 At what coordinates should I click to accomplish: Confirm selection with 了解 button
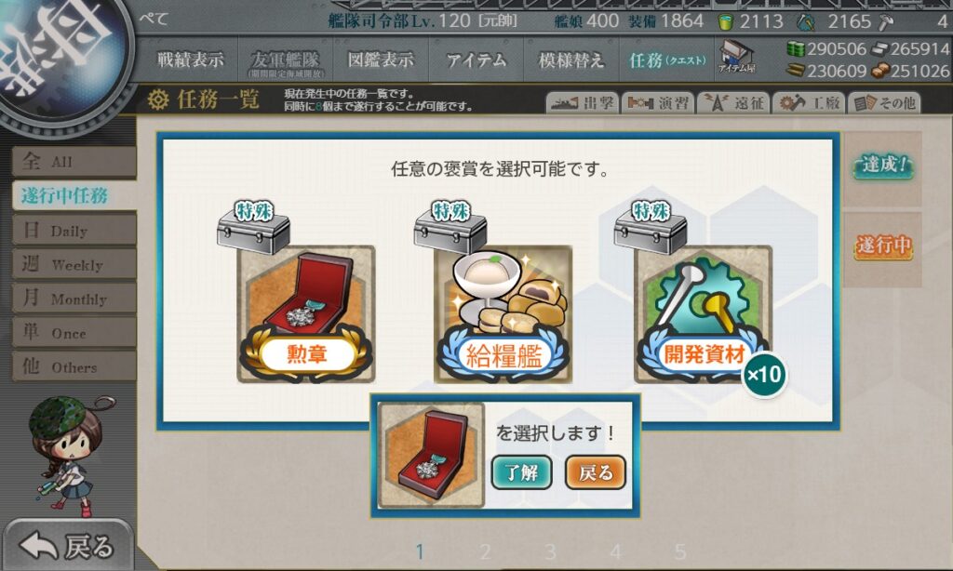[521, 472]
